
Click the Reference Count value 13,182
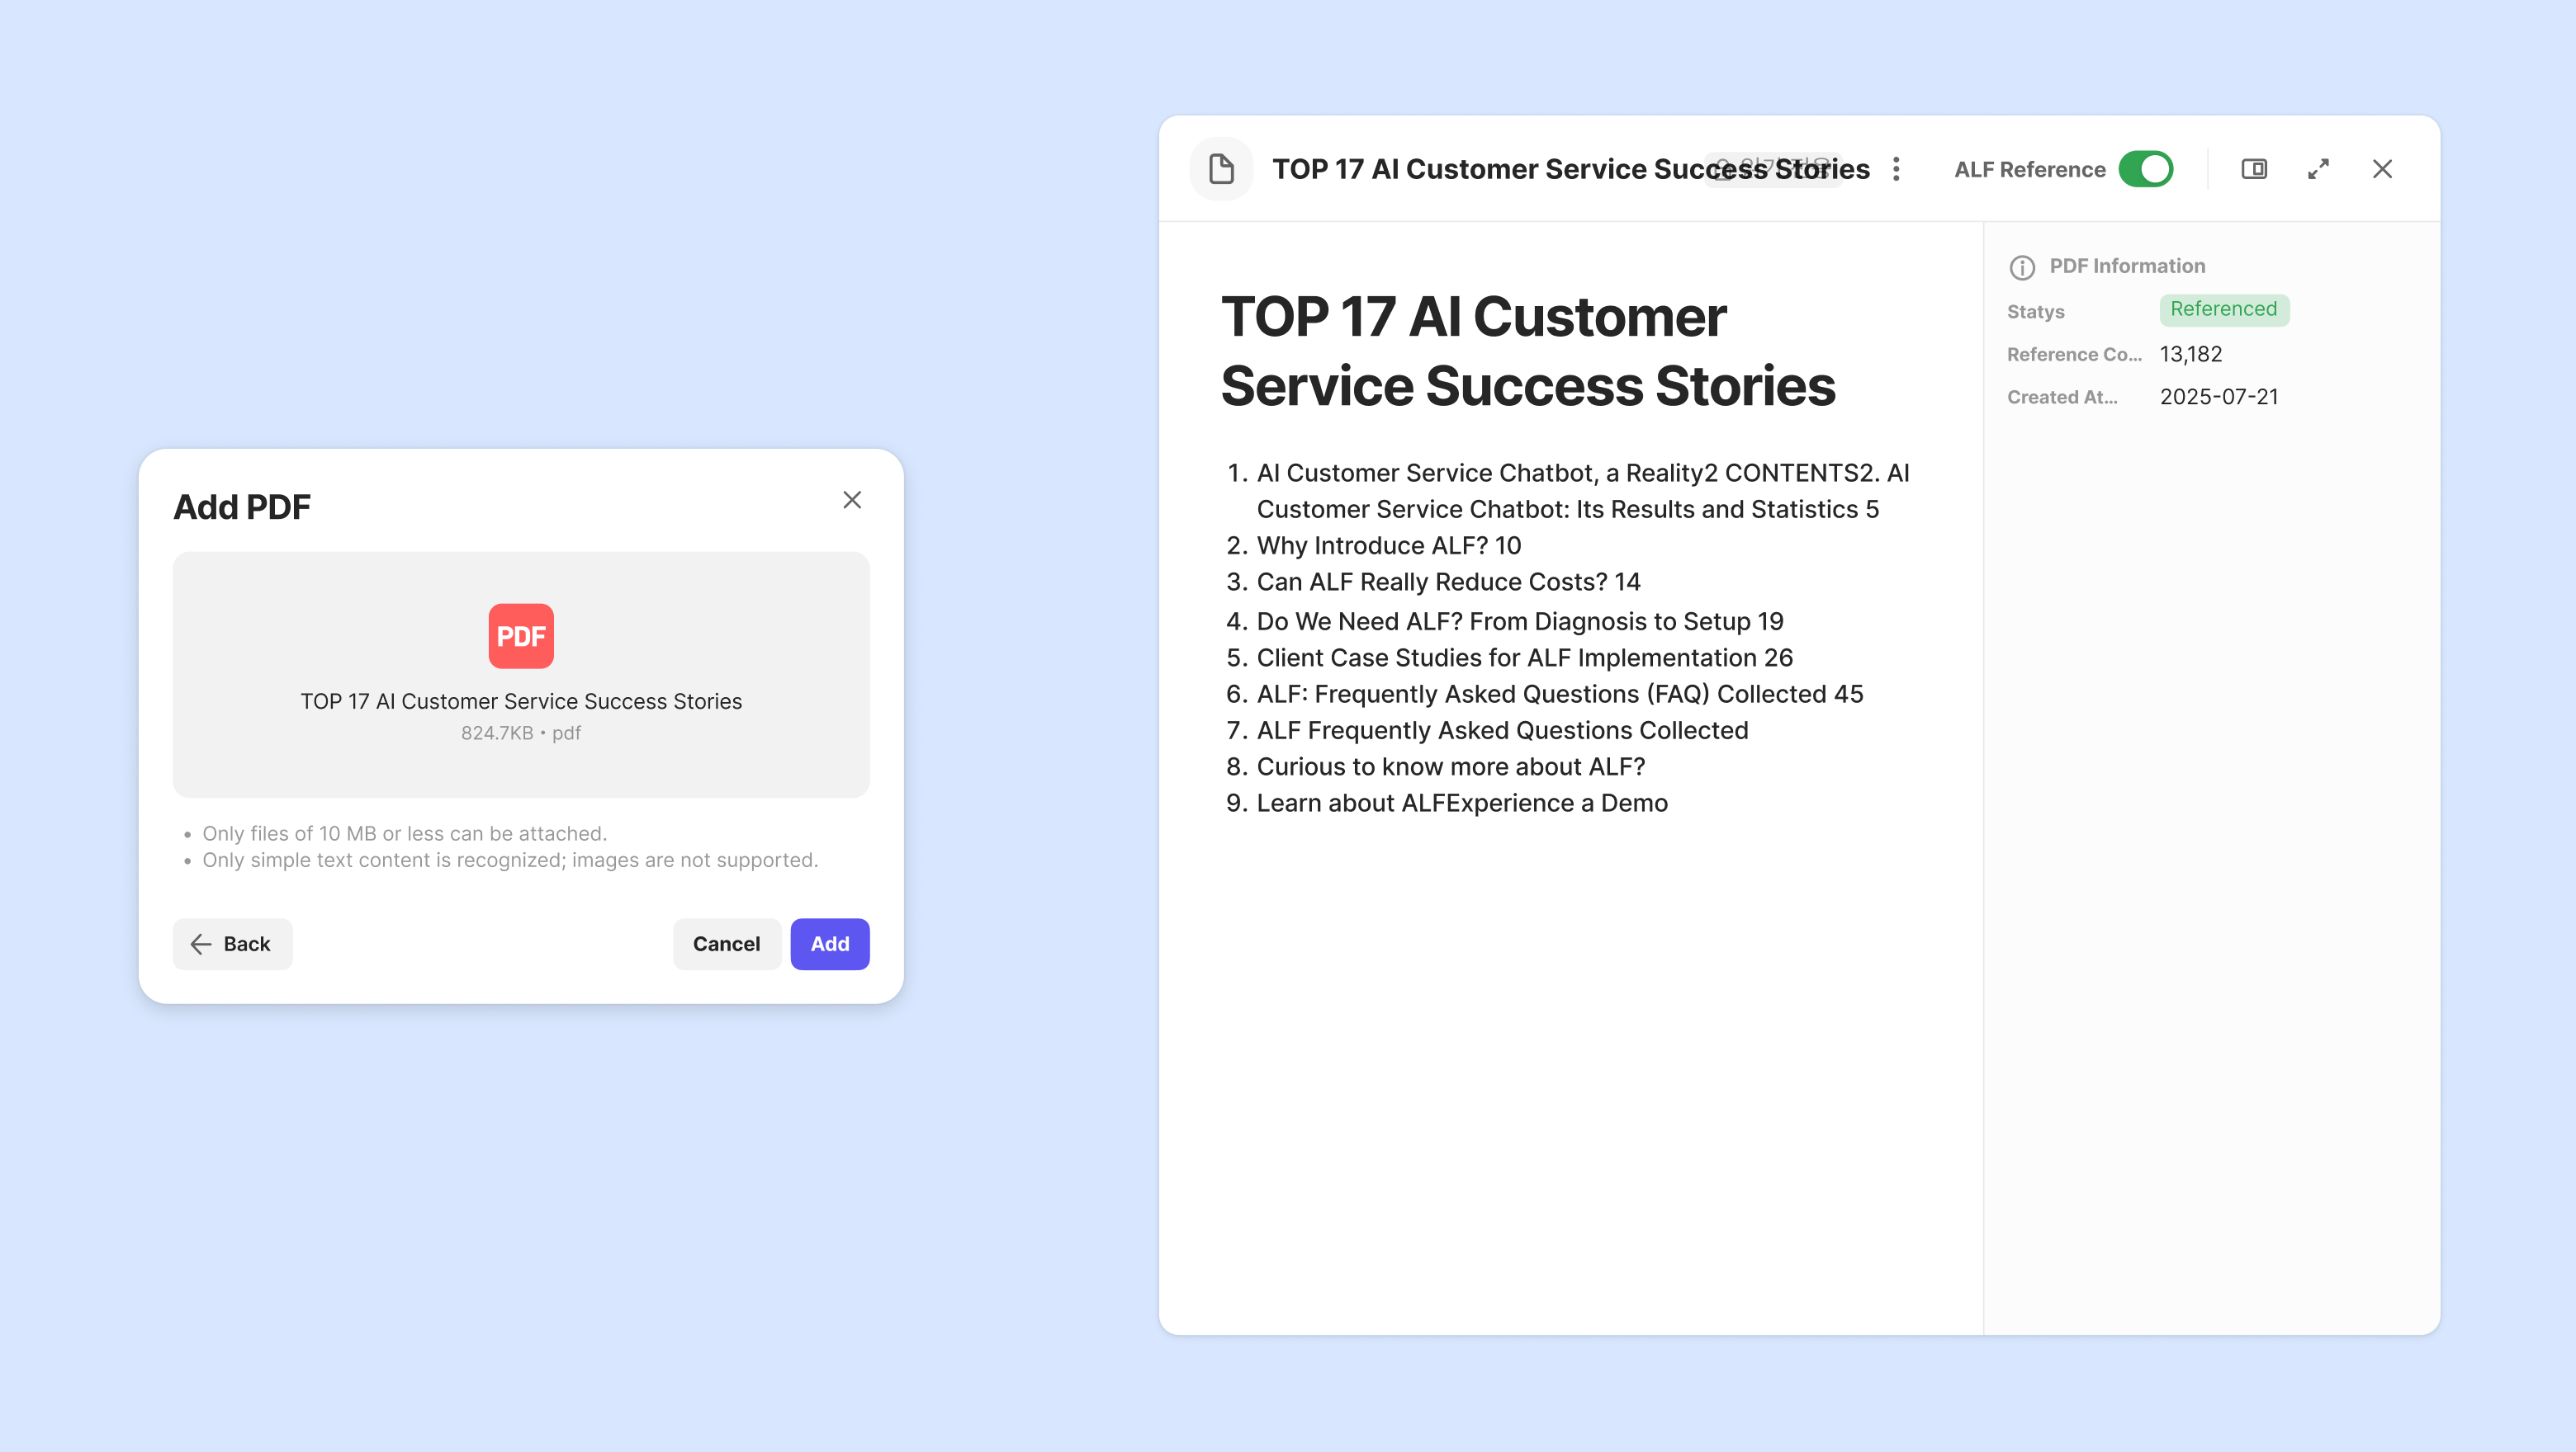coord(2190,354)
